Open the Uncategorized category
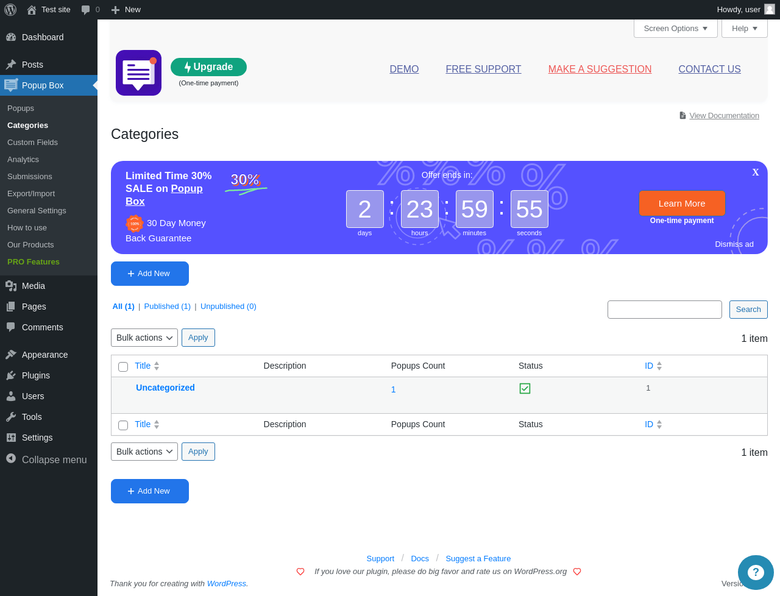Viewport: 780px width, 596px height. (165, 388)
